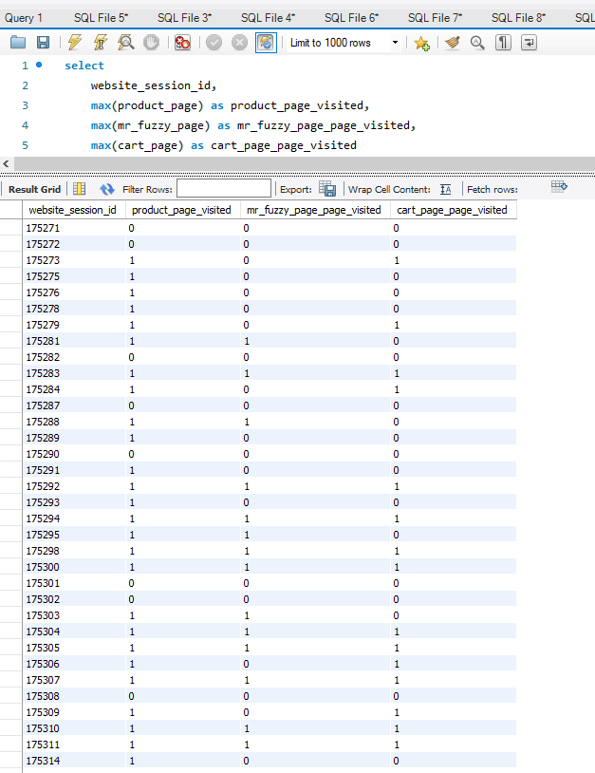The width and height of the screenshot is (595, 773).
Task: Select cell with session id 175292
Action: pyautogui.click(x=74, y=486)
